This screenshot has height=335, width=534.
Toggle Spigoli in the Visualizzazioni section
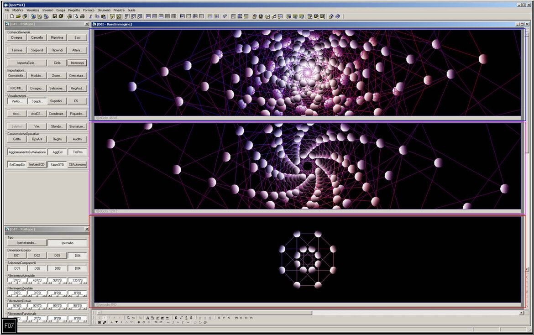(37, 101)
